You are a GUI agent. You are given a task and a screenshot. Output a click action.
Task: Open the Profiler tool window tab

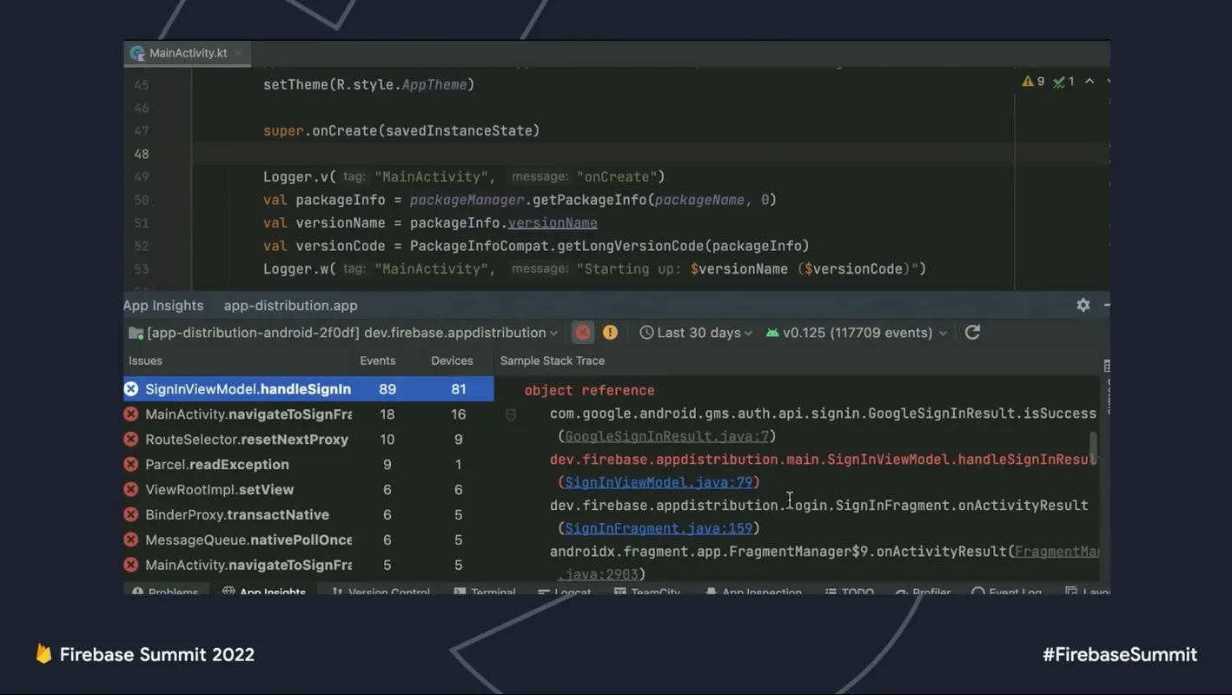[x=923, y=592]
